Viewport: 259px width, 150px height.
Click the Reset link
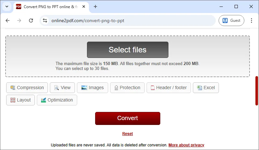point(127,134)
